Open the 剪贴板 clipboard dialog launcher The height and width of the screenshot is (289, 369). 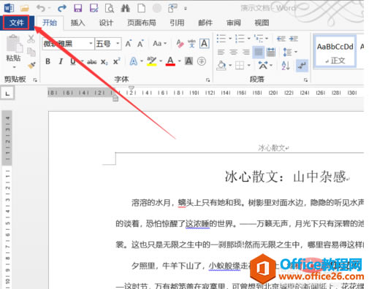35,80
